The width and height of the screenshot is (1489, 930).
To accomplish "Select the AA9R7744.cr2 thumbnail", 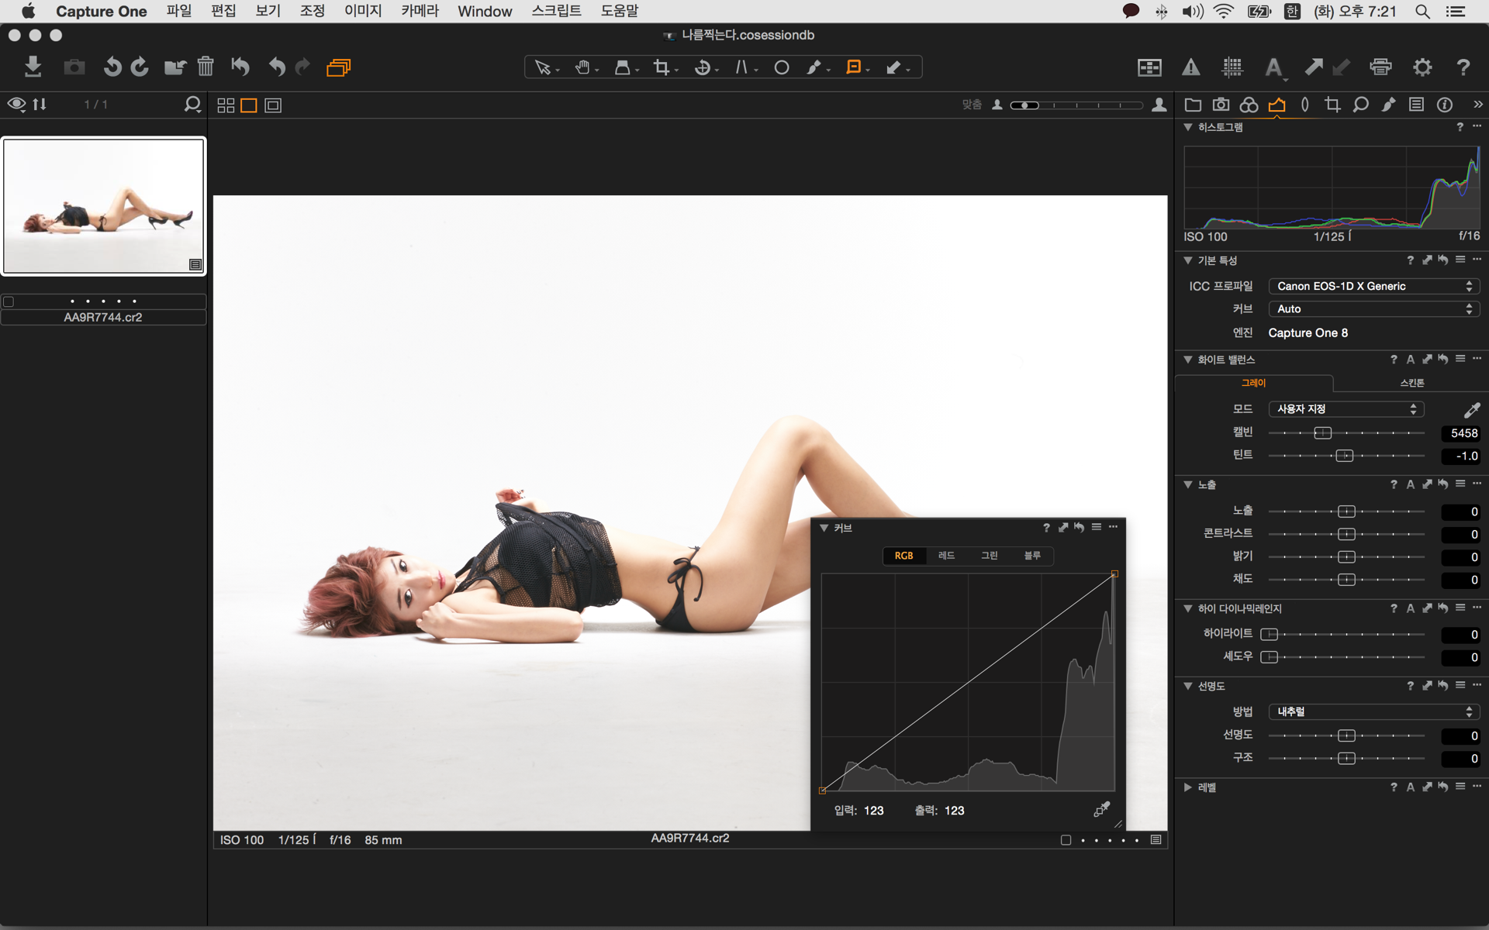I will [103, 206].
